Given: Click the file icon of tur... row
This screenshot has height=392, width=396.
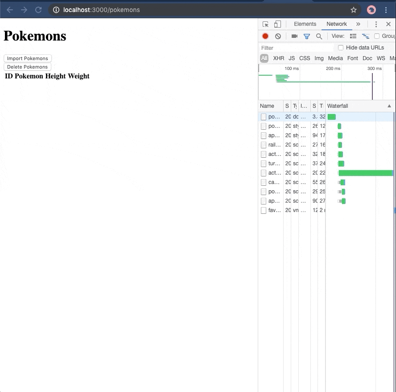Looking at the screenshot, I should click(264, 164).
